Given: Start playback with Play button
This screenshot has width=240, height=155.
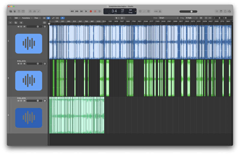Looking at the screenshot, I should coord(86,11).
